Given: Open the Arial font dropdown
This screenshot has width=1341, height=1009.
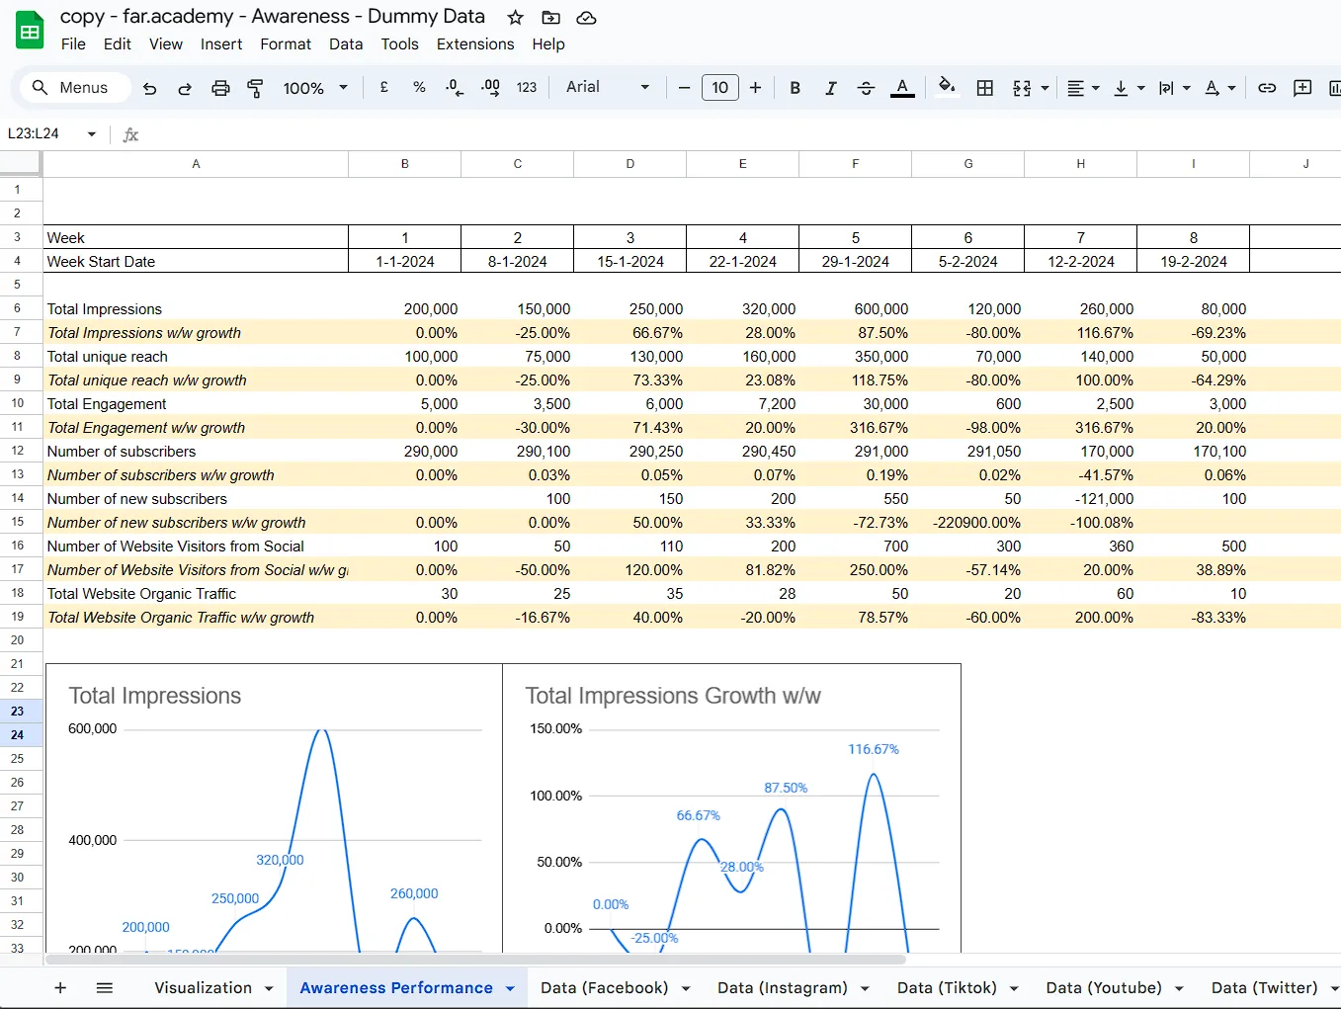Looking at the screenshot, I should (x=607, y=87).
